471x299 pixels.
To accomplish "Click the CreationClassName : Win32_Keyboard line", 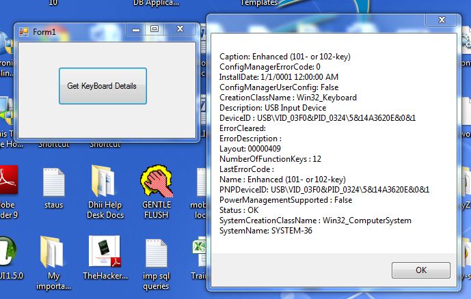I will point(288,98).
